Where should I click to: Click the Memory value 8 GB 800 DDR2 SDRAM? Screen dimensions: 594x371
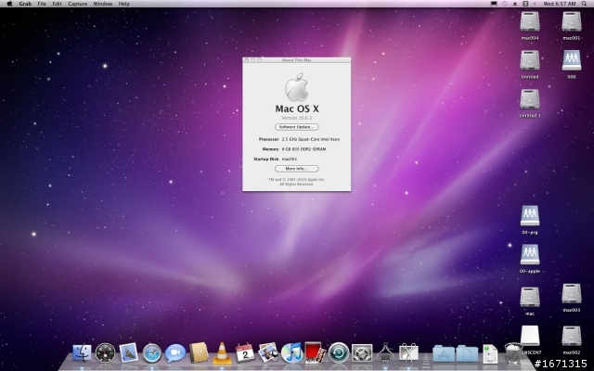pyautogui.click(x=303, y=149)
